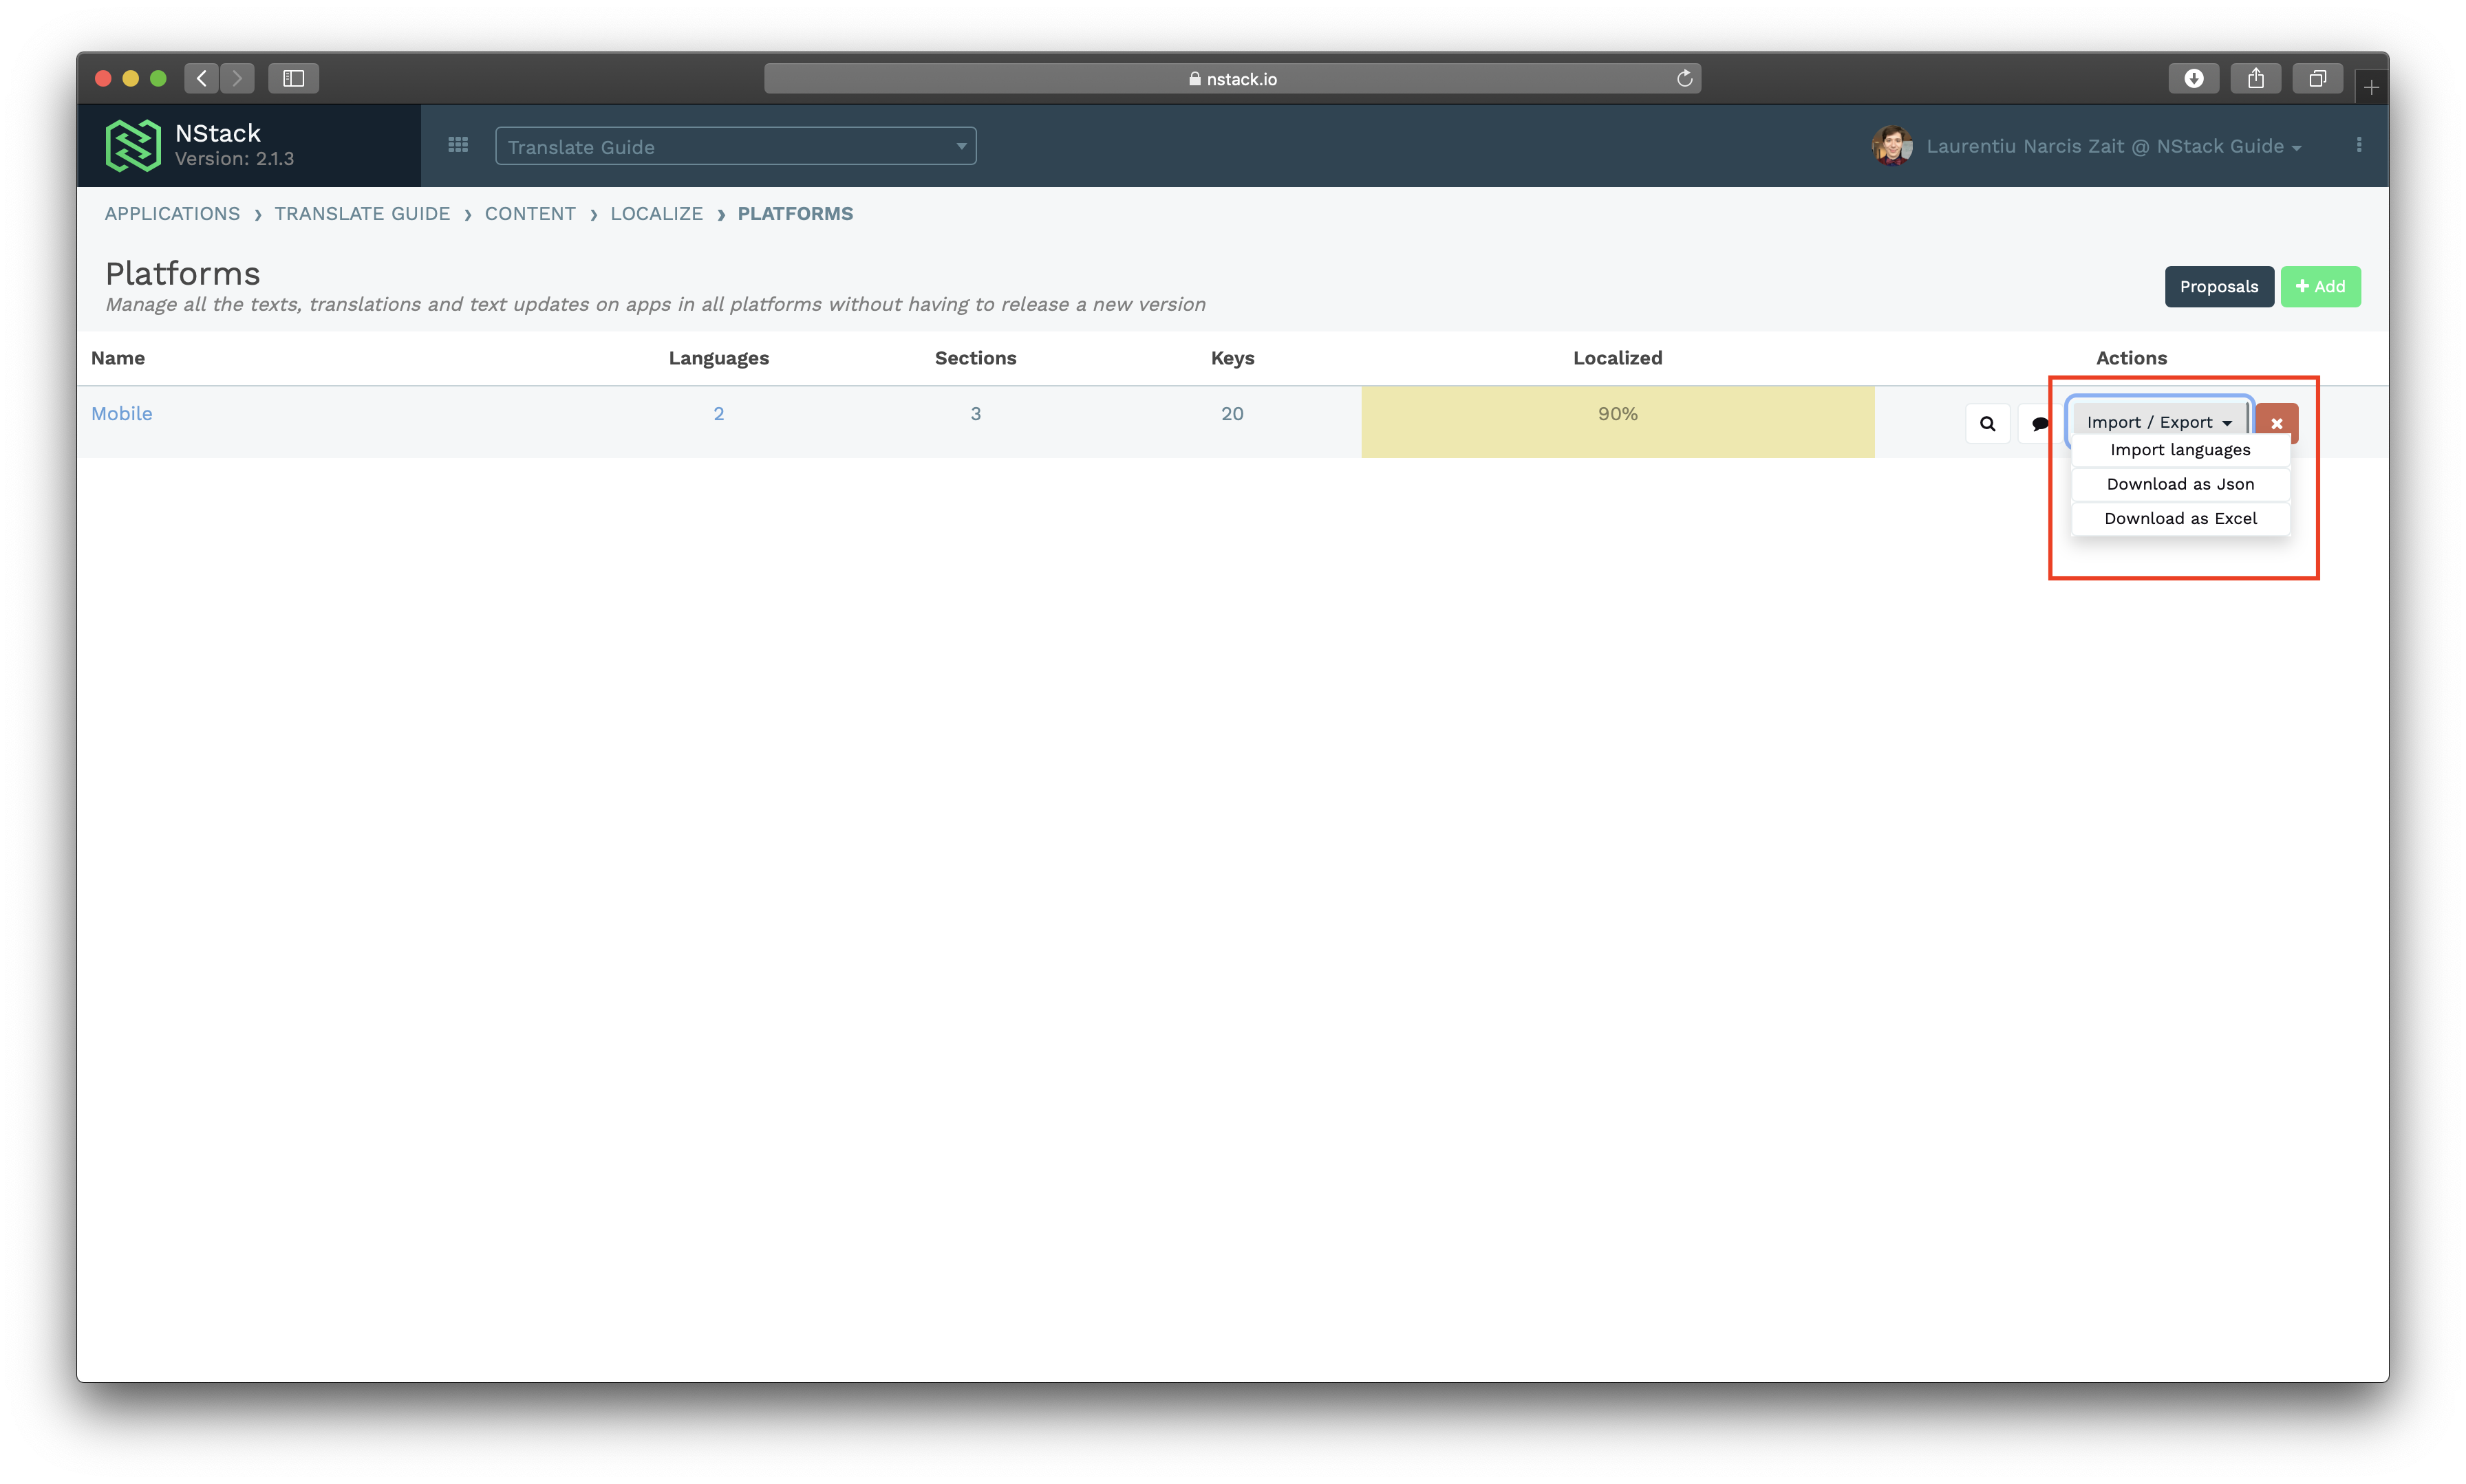Image resolution: width=2466 pixels, height=1484 pixels.
Task: Click the Keys column header
Action: tap(1232, 357)
